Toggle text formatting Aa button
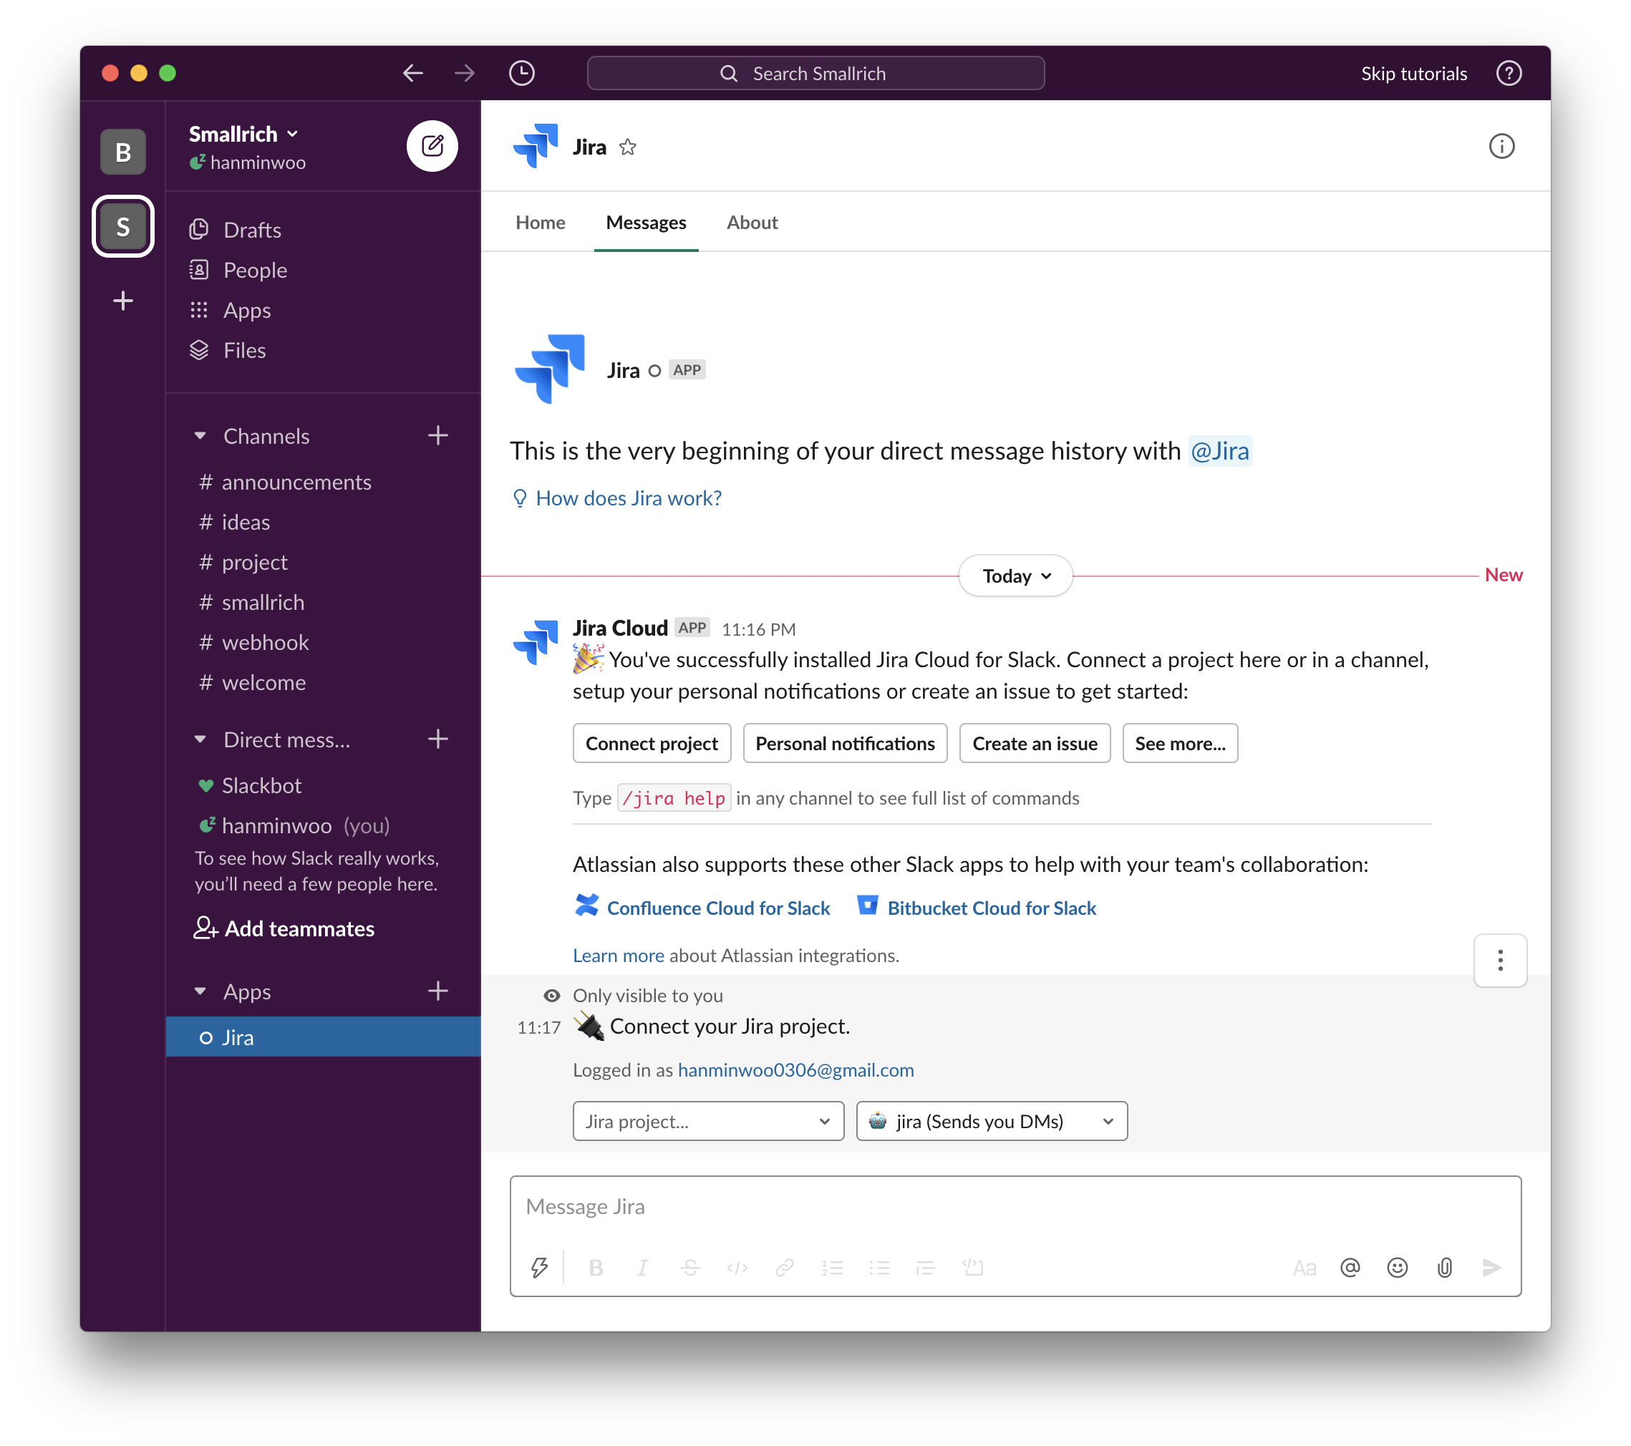Screen dimensions: 1631x1446 pos(1304,1267)
